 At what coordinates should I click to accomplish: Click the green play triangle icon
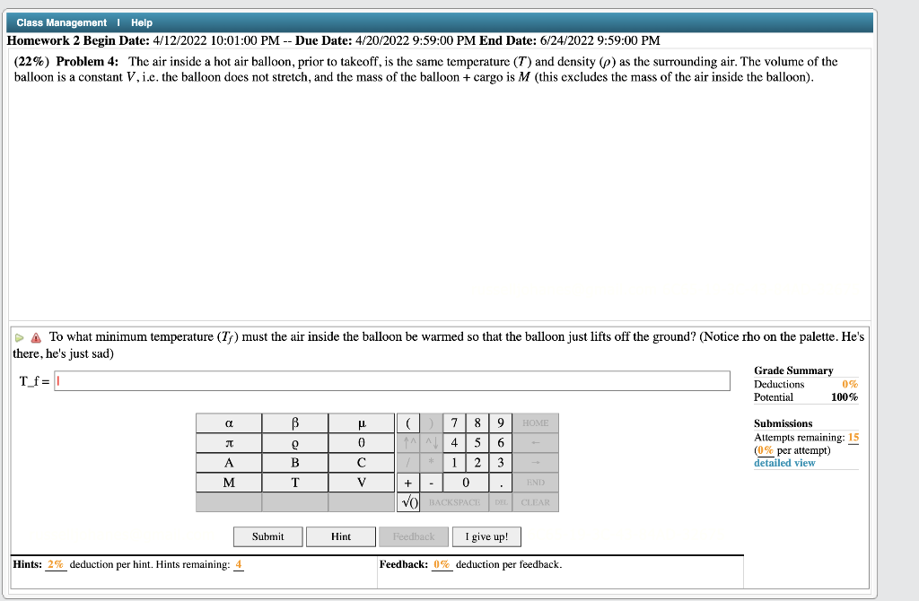pyautogui.click(x=17, y=336)
